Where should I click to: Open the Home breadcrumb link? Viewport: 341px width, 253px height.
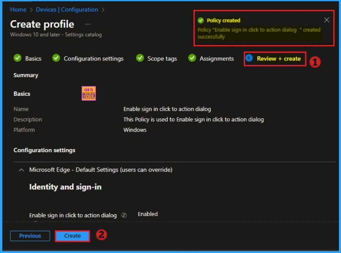[18, 9]
